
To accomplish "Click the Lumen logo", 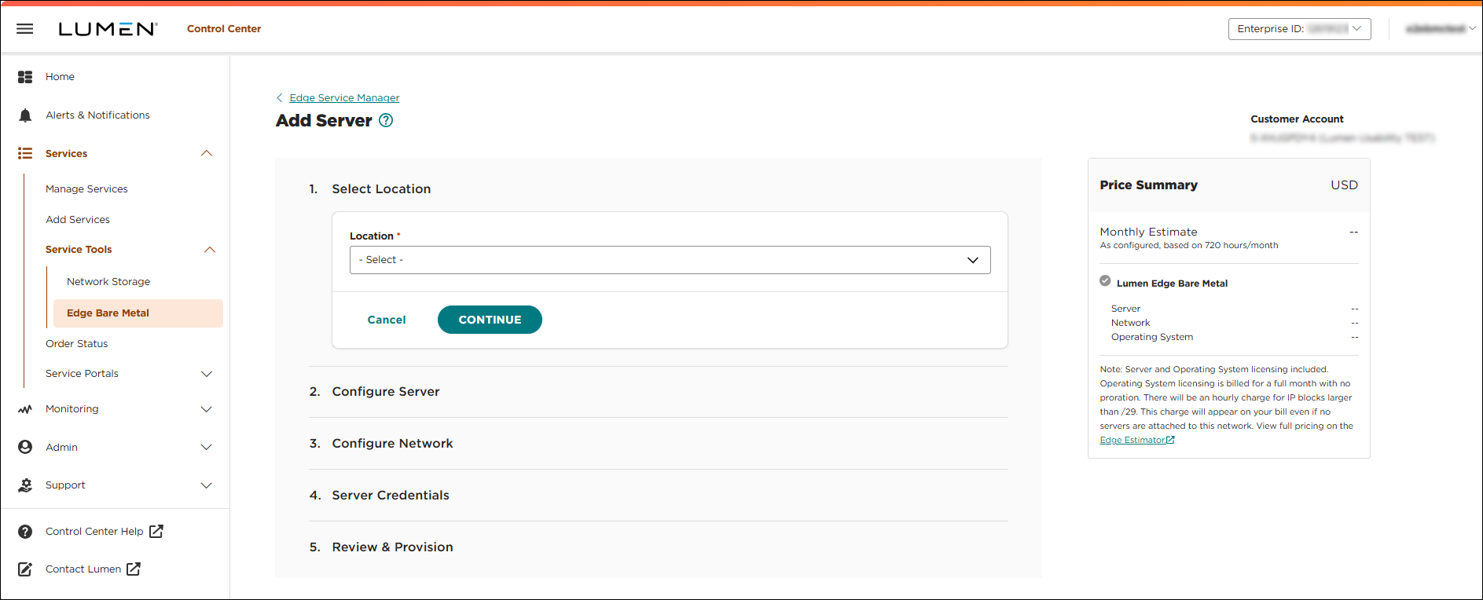I will [x=108, y=29].
